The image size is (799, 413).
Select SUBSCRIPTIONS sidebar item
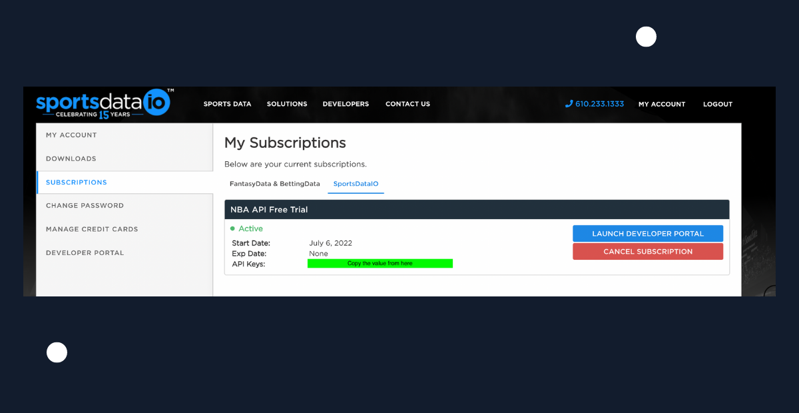tap(125, 182)
